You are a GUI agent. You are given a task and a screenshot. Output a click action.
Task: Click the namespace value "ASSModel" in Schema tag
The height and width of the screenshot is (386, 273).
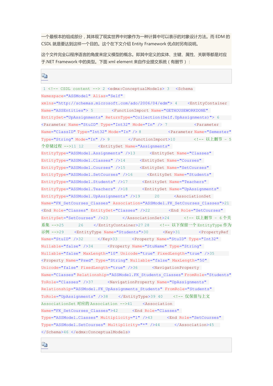point(79,96)
